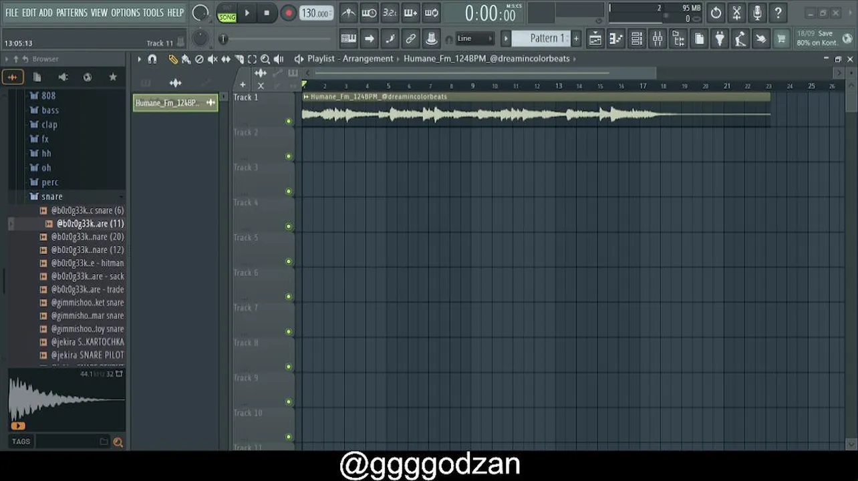The image size is (858, 481).
Task: Select the playlist zoom magnifier tool
Action: 265,59
